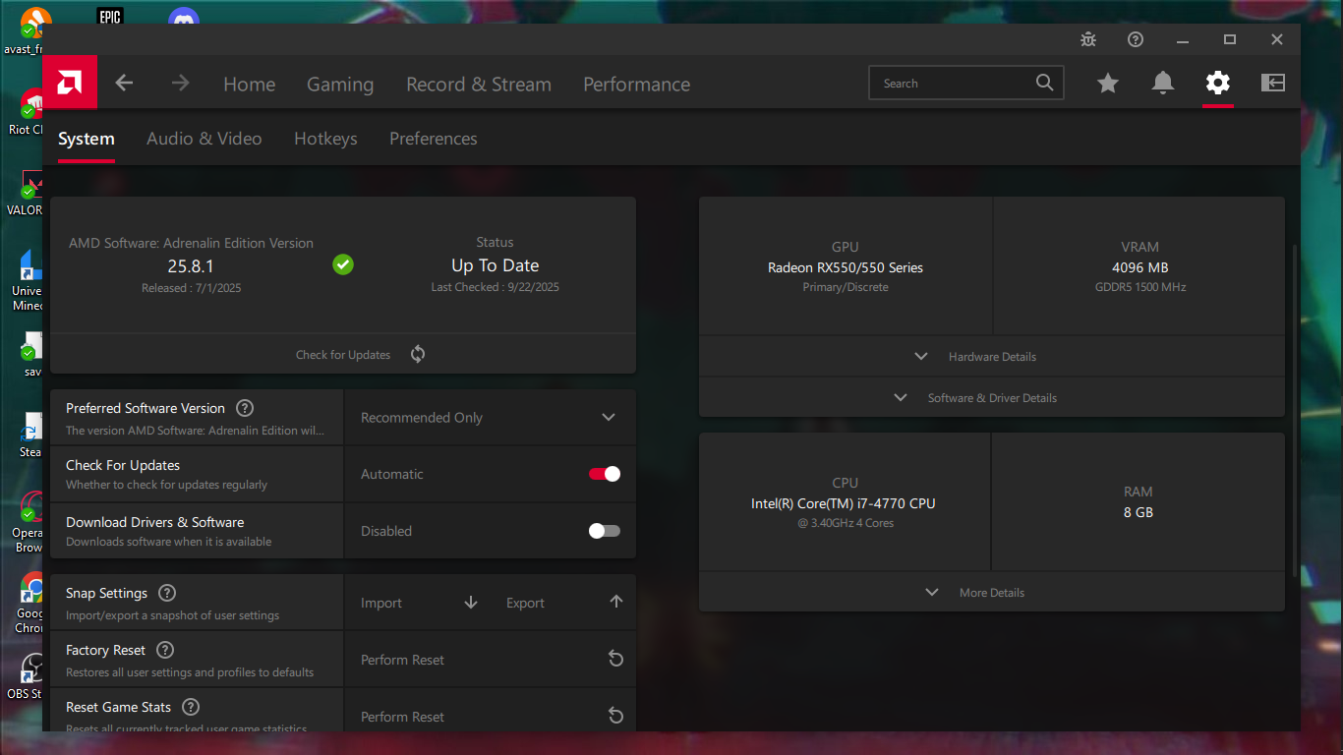Switch to the Preferences tab
This screenshot has width=1343, height=755.
[x=434, y=139]
